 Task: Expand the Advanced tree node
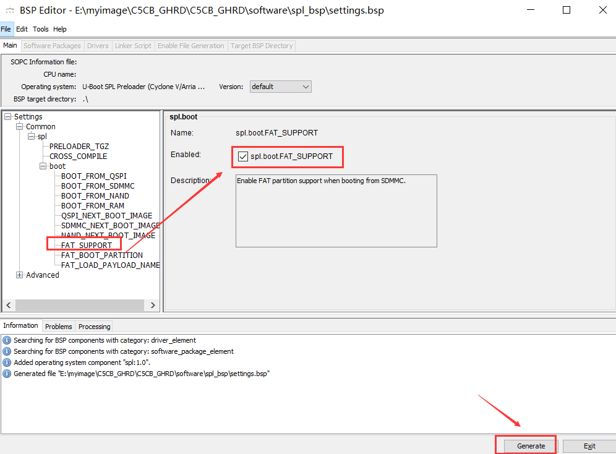coord(20,275)
